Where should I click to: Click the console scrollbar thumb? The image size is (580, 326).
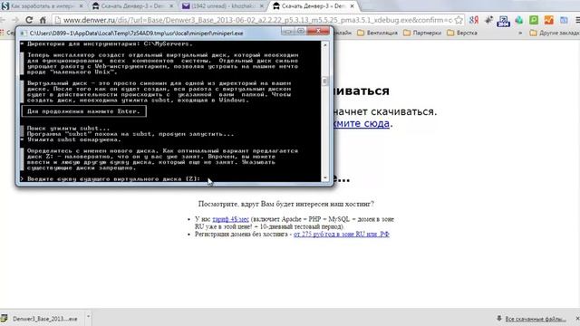[x=325, y=81]
